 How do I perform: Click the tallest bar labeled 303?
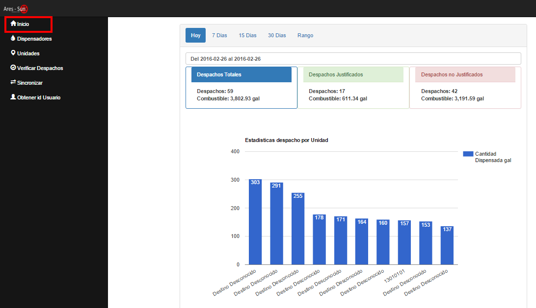(255, 220)
